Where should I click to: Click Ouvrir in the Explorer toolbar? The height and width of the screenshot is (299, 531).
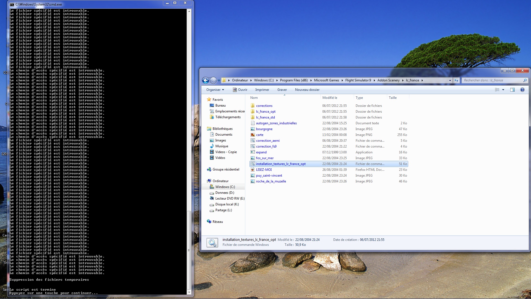point(240,90)
